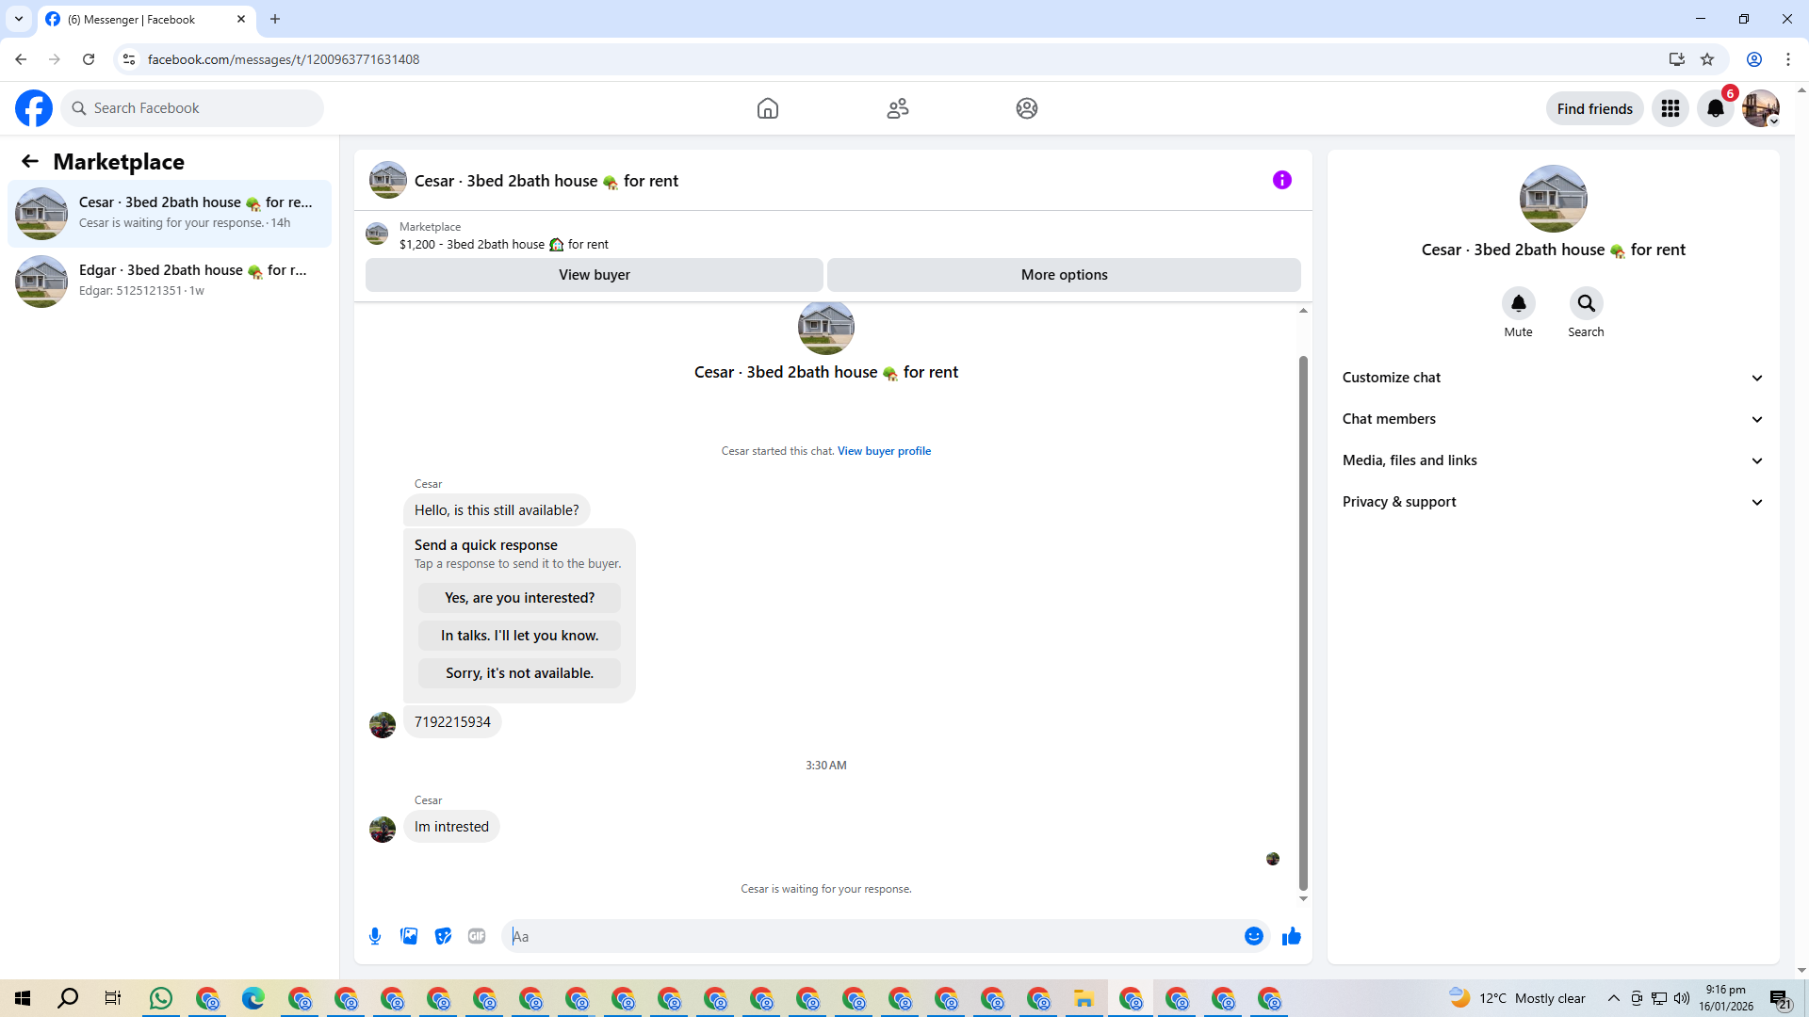Attach a photo using the image icon
This screenshot has height=1017, width=1809.
[x=409, y=936]
